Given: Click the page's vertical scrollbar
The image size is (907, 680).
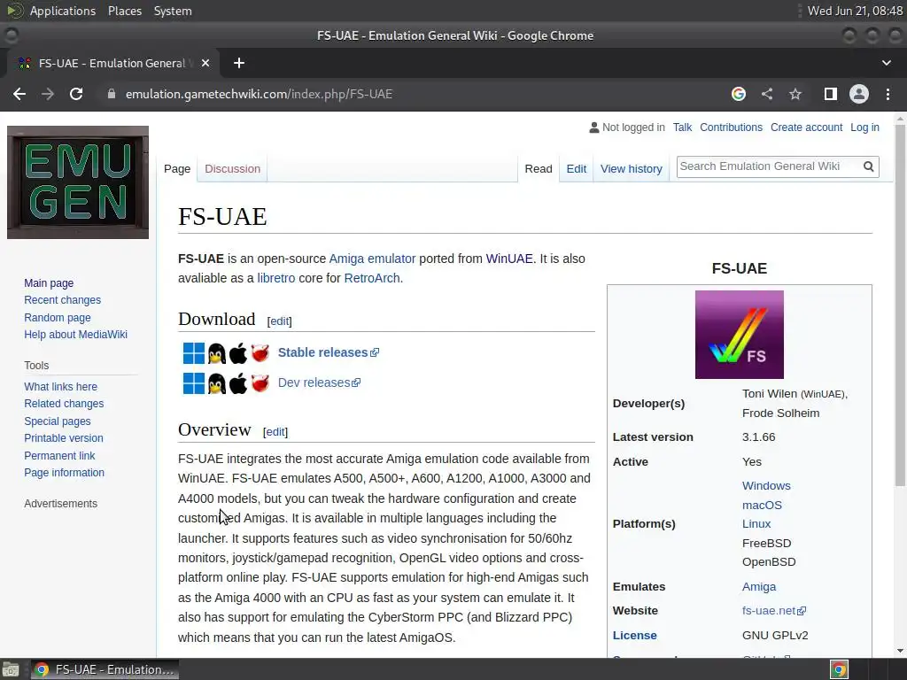Looking at the screenshot, I should point(900,306).
